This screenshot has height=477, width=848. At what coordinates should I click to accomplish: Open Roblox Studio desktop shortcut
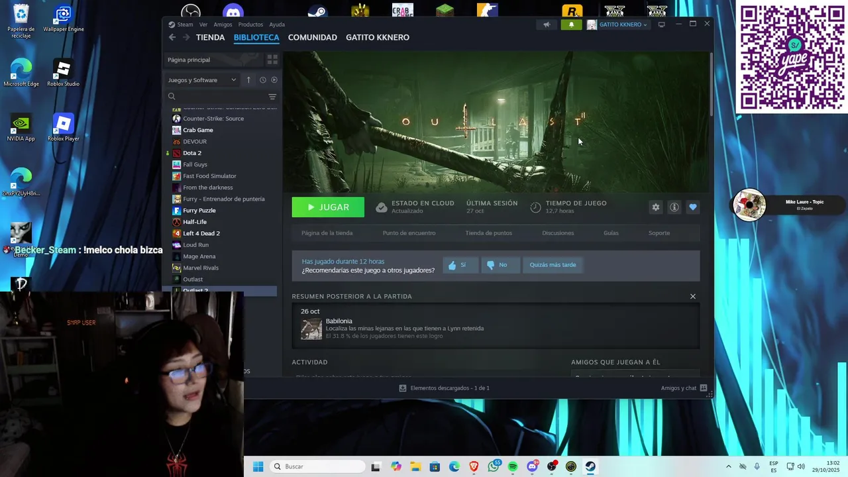(x=64, y=73)
